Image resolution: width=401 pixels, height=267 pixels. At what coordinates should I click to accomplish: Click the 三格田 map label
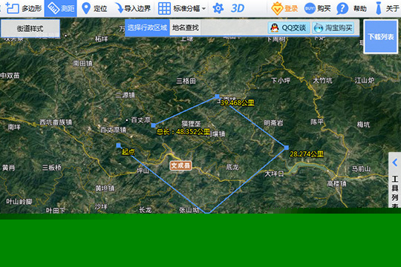pos(186,82)
